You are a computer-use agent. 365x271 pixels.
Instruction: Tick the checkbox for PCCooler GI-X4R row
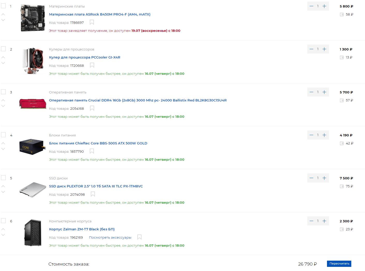pyautogui.click(x=3, y=49)
